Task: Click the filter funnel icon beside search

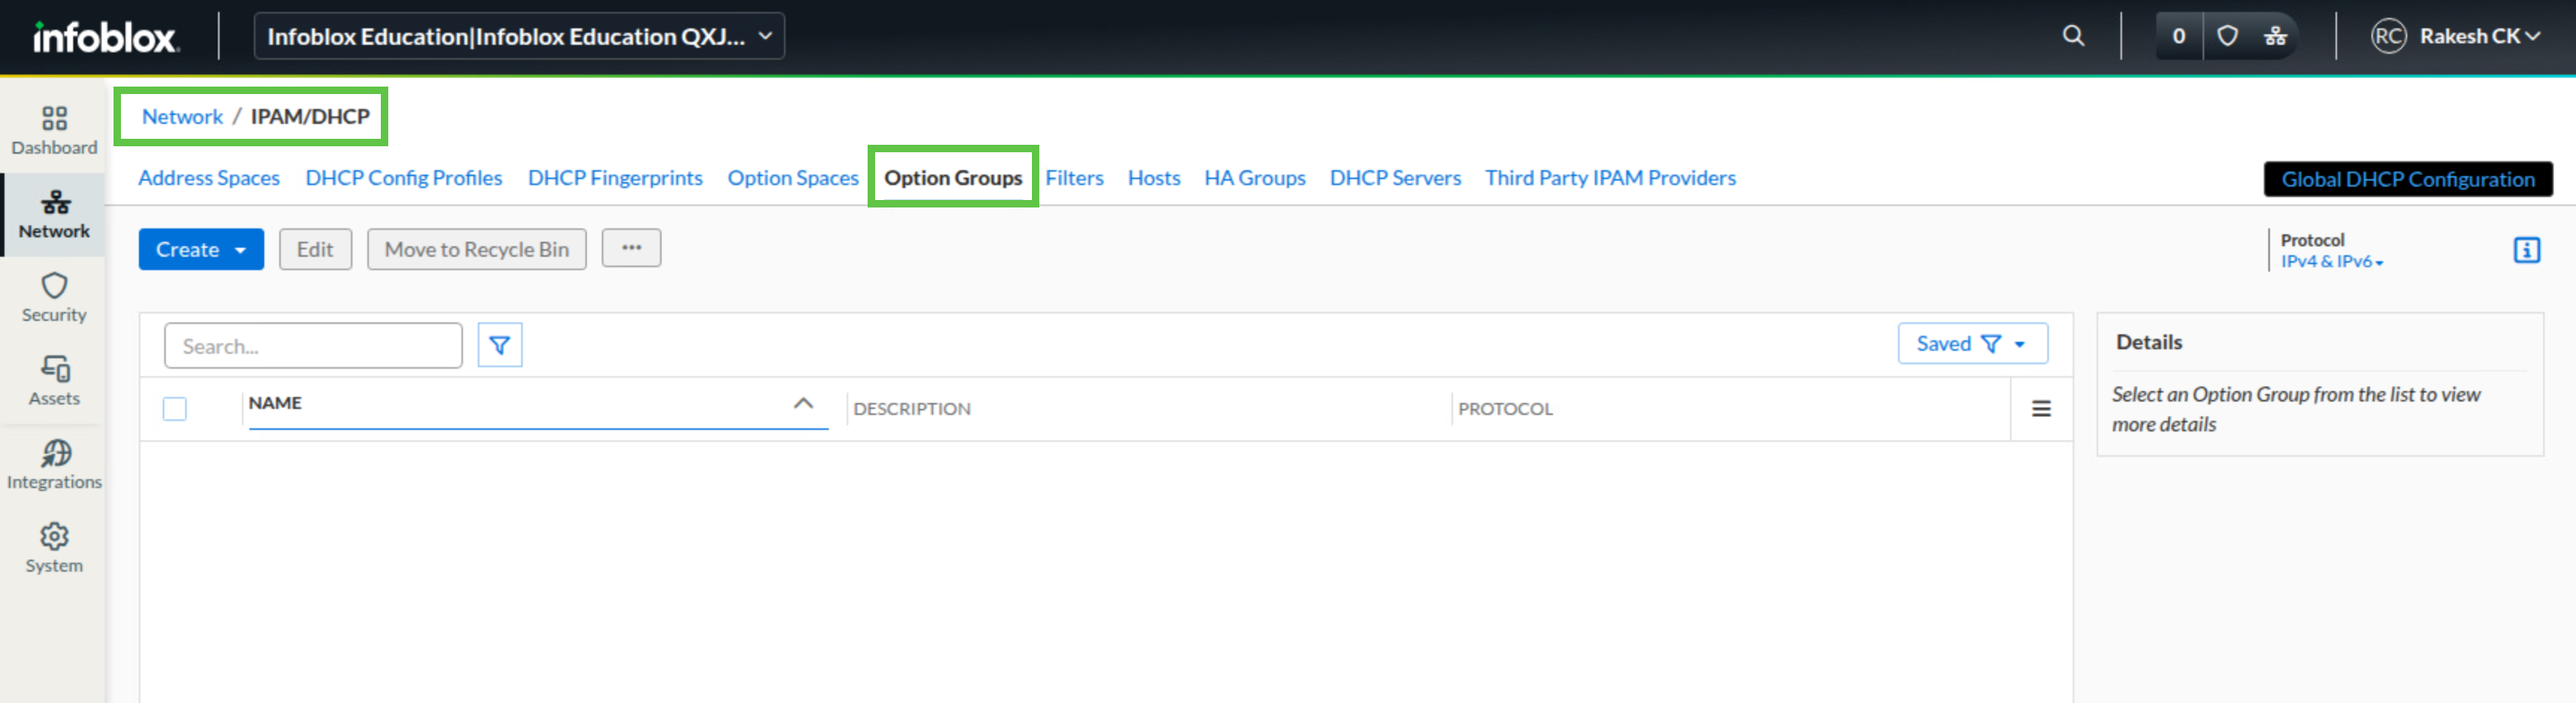Action: pos(499,345)
